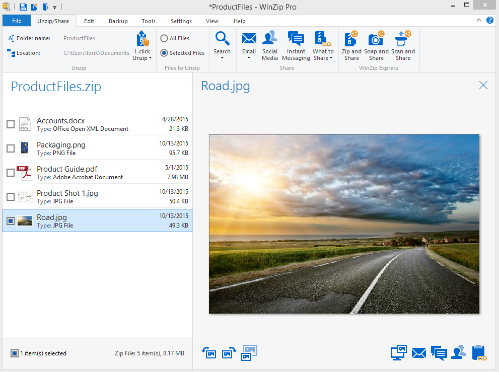
Task: Click the What to Share icon
Action: 323,38
